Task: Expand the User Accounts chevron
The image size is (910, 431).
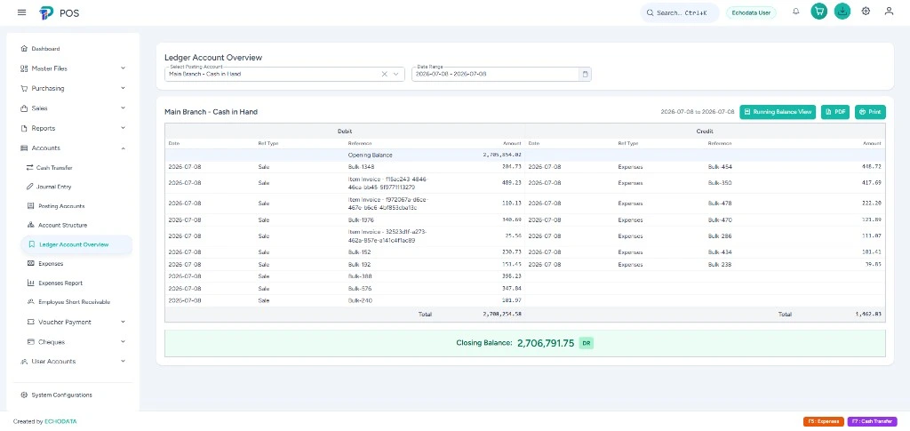Action: pos(123,361)
